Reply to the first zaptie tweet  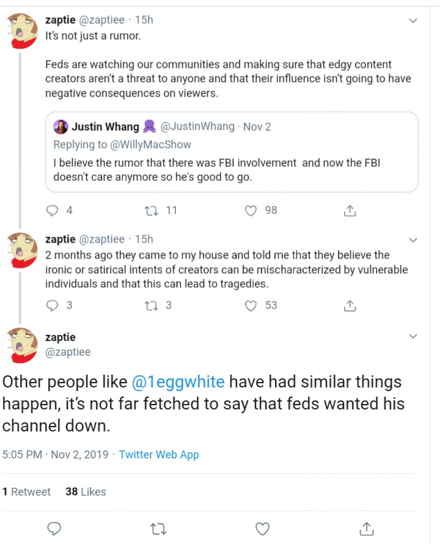pos(53,210)
